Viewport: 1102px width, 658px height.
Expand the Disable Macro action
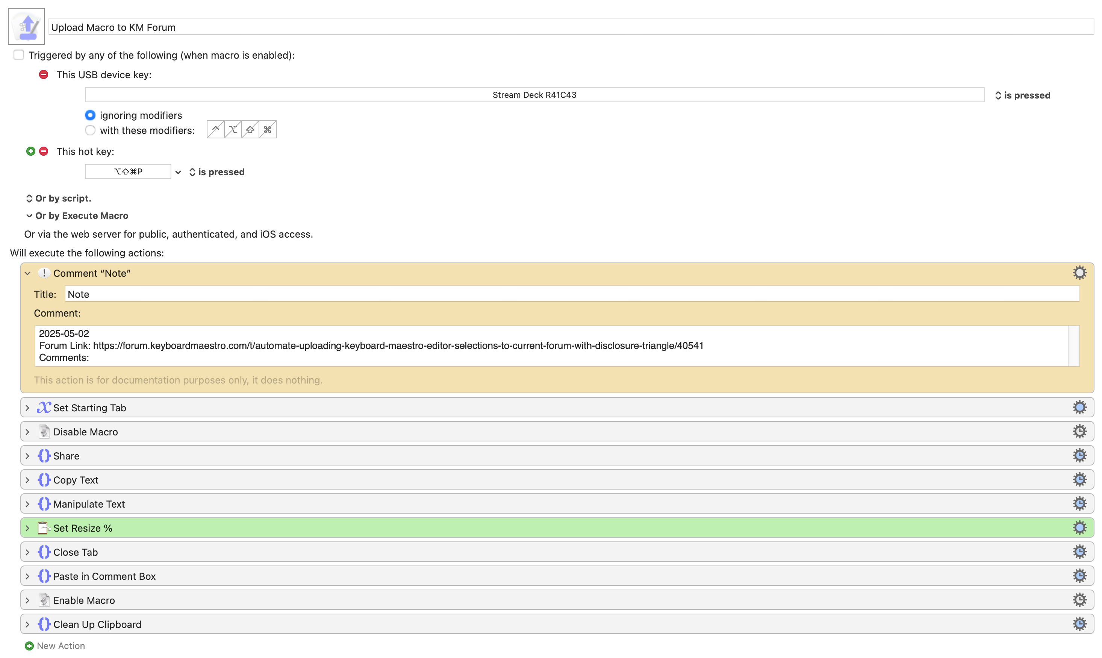coord(27,431)
